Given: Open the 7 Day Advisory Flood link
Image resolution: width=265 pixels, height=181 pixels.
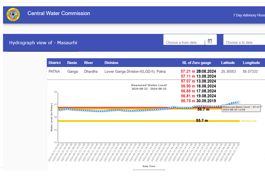Looking at the screenshot, I should (x=249, y=15).
